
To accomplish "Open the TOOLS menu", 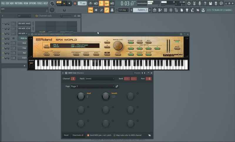I will click(x=40, y=3).
